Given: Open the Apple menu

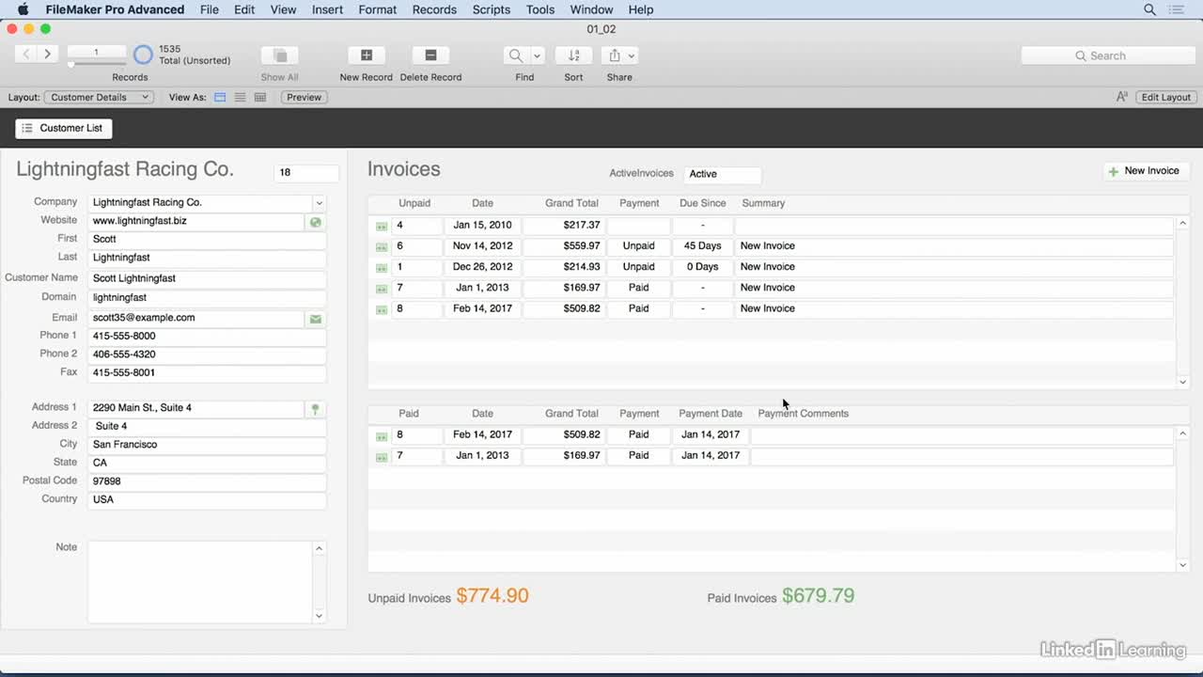Looking at the screenshot, I should point(23,9).
